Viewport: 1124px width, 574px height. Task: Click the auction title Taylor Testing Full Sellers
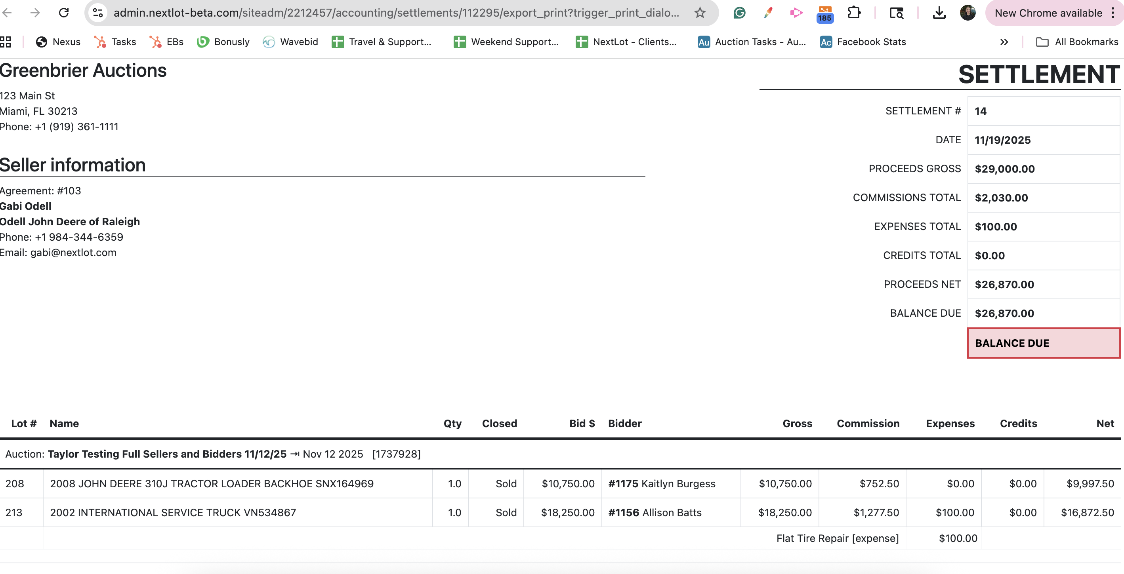pyautogui.click(x=167, y=454)
